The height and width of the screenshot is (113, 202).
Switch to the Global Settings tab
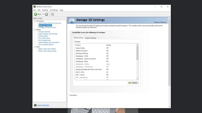point(79,38)
